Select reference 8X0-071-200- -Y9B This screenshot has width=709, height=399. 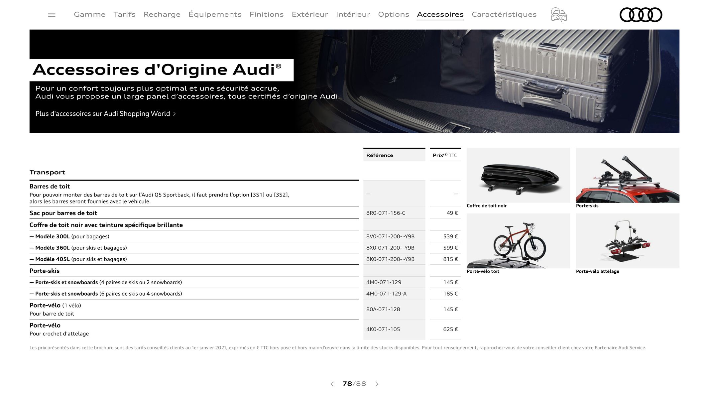point(390,248)
